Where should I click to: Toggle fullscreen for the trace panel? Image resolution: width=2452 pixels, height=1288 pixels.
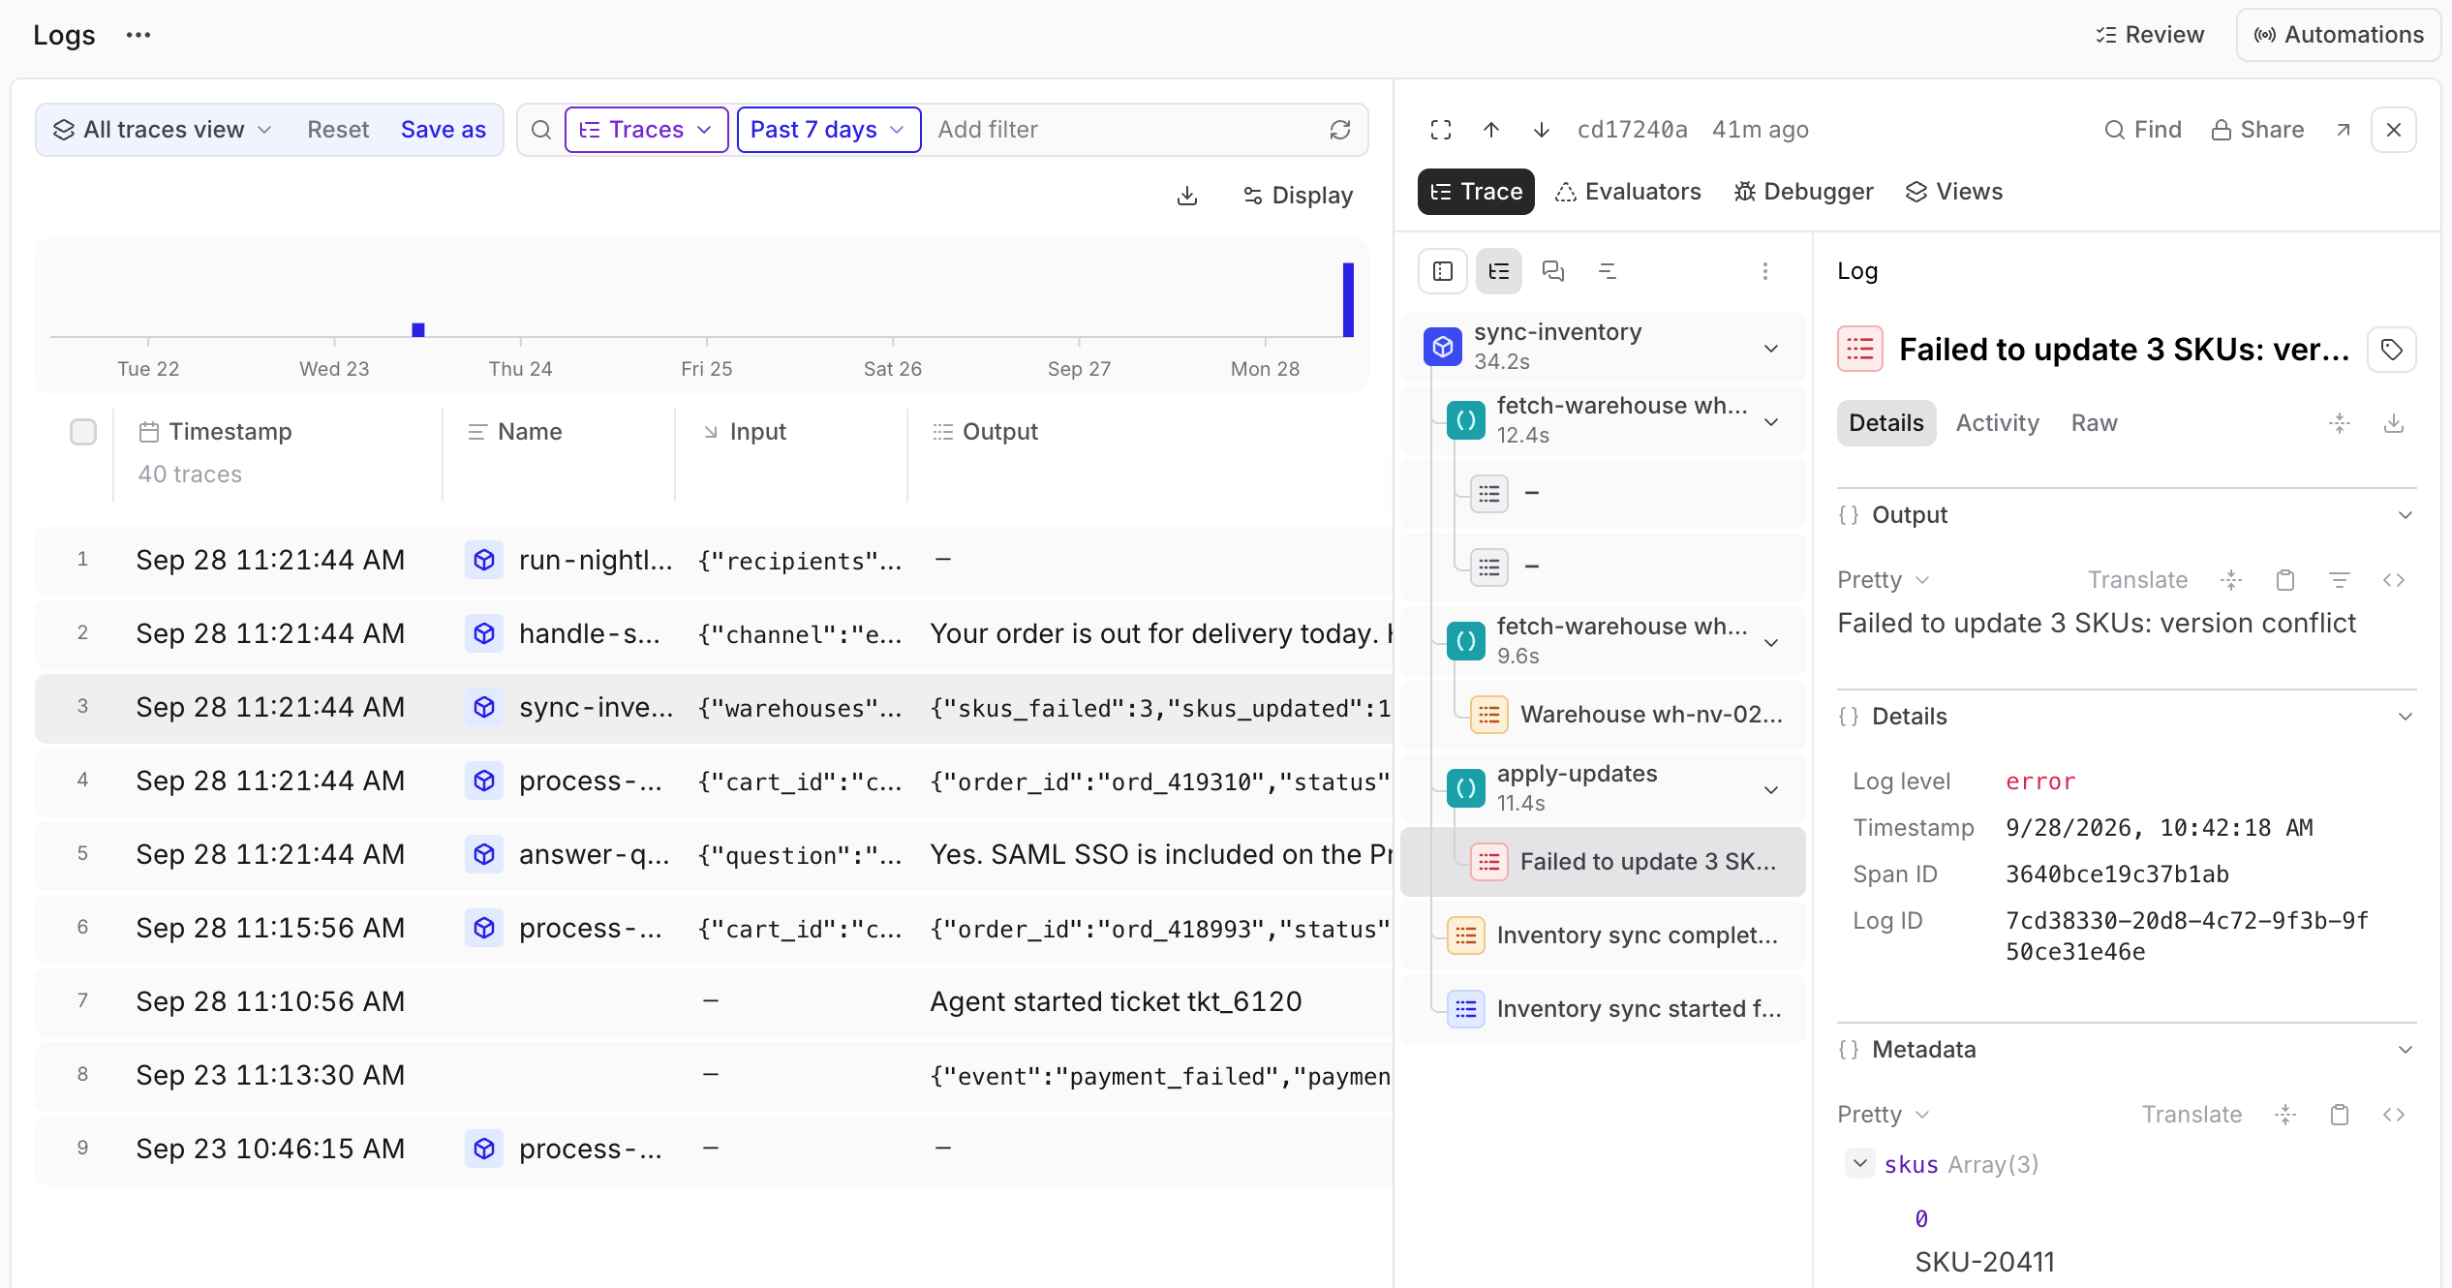click(x=1441, y=130)
